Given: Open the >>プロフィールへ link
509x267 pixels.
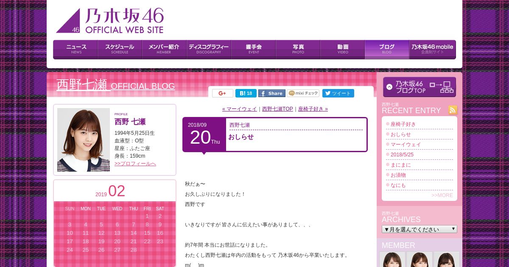Looking at the screenshot, I should (x=135, y=164).
